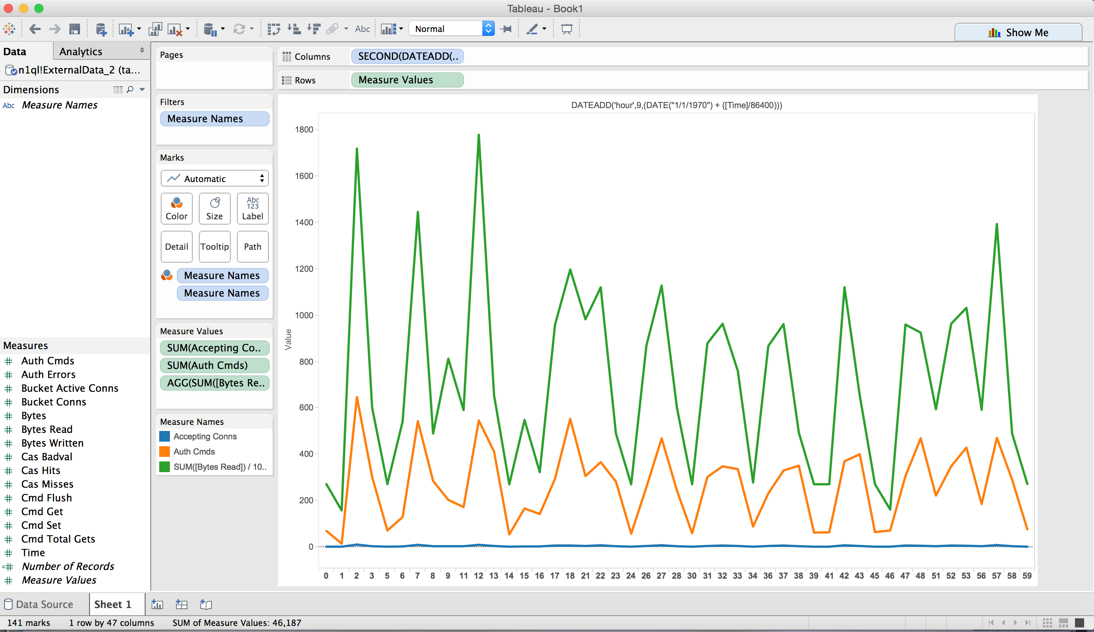The height and width of the screenshot is (632, 1094).
Task: Click the orange Auth Cmds color swatch
Action: pyautogui.click(x=164, y=452)
